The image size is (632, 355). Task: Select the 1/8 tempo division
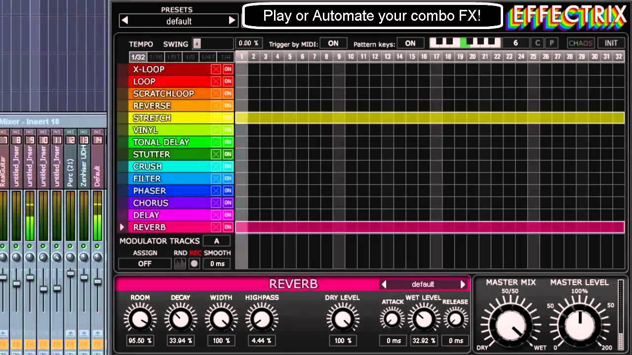[x=190, y=57]
